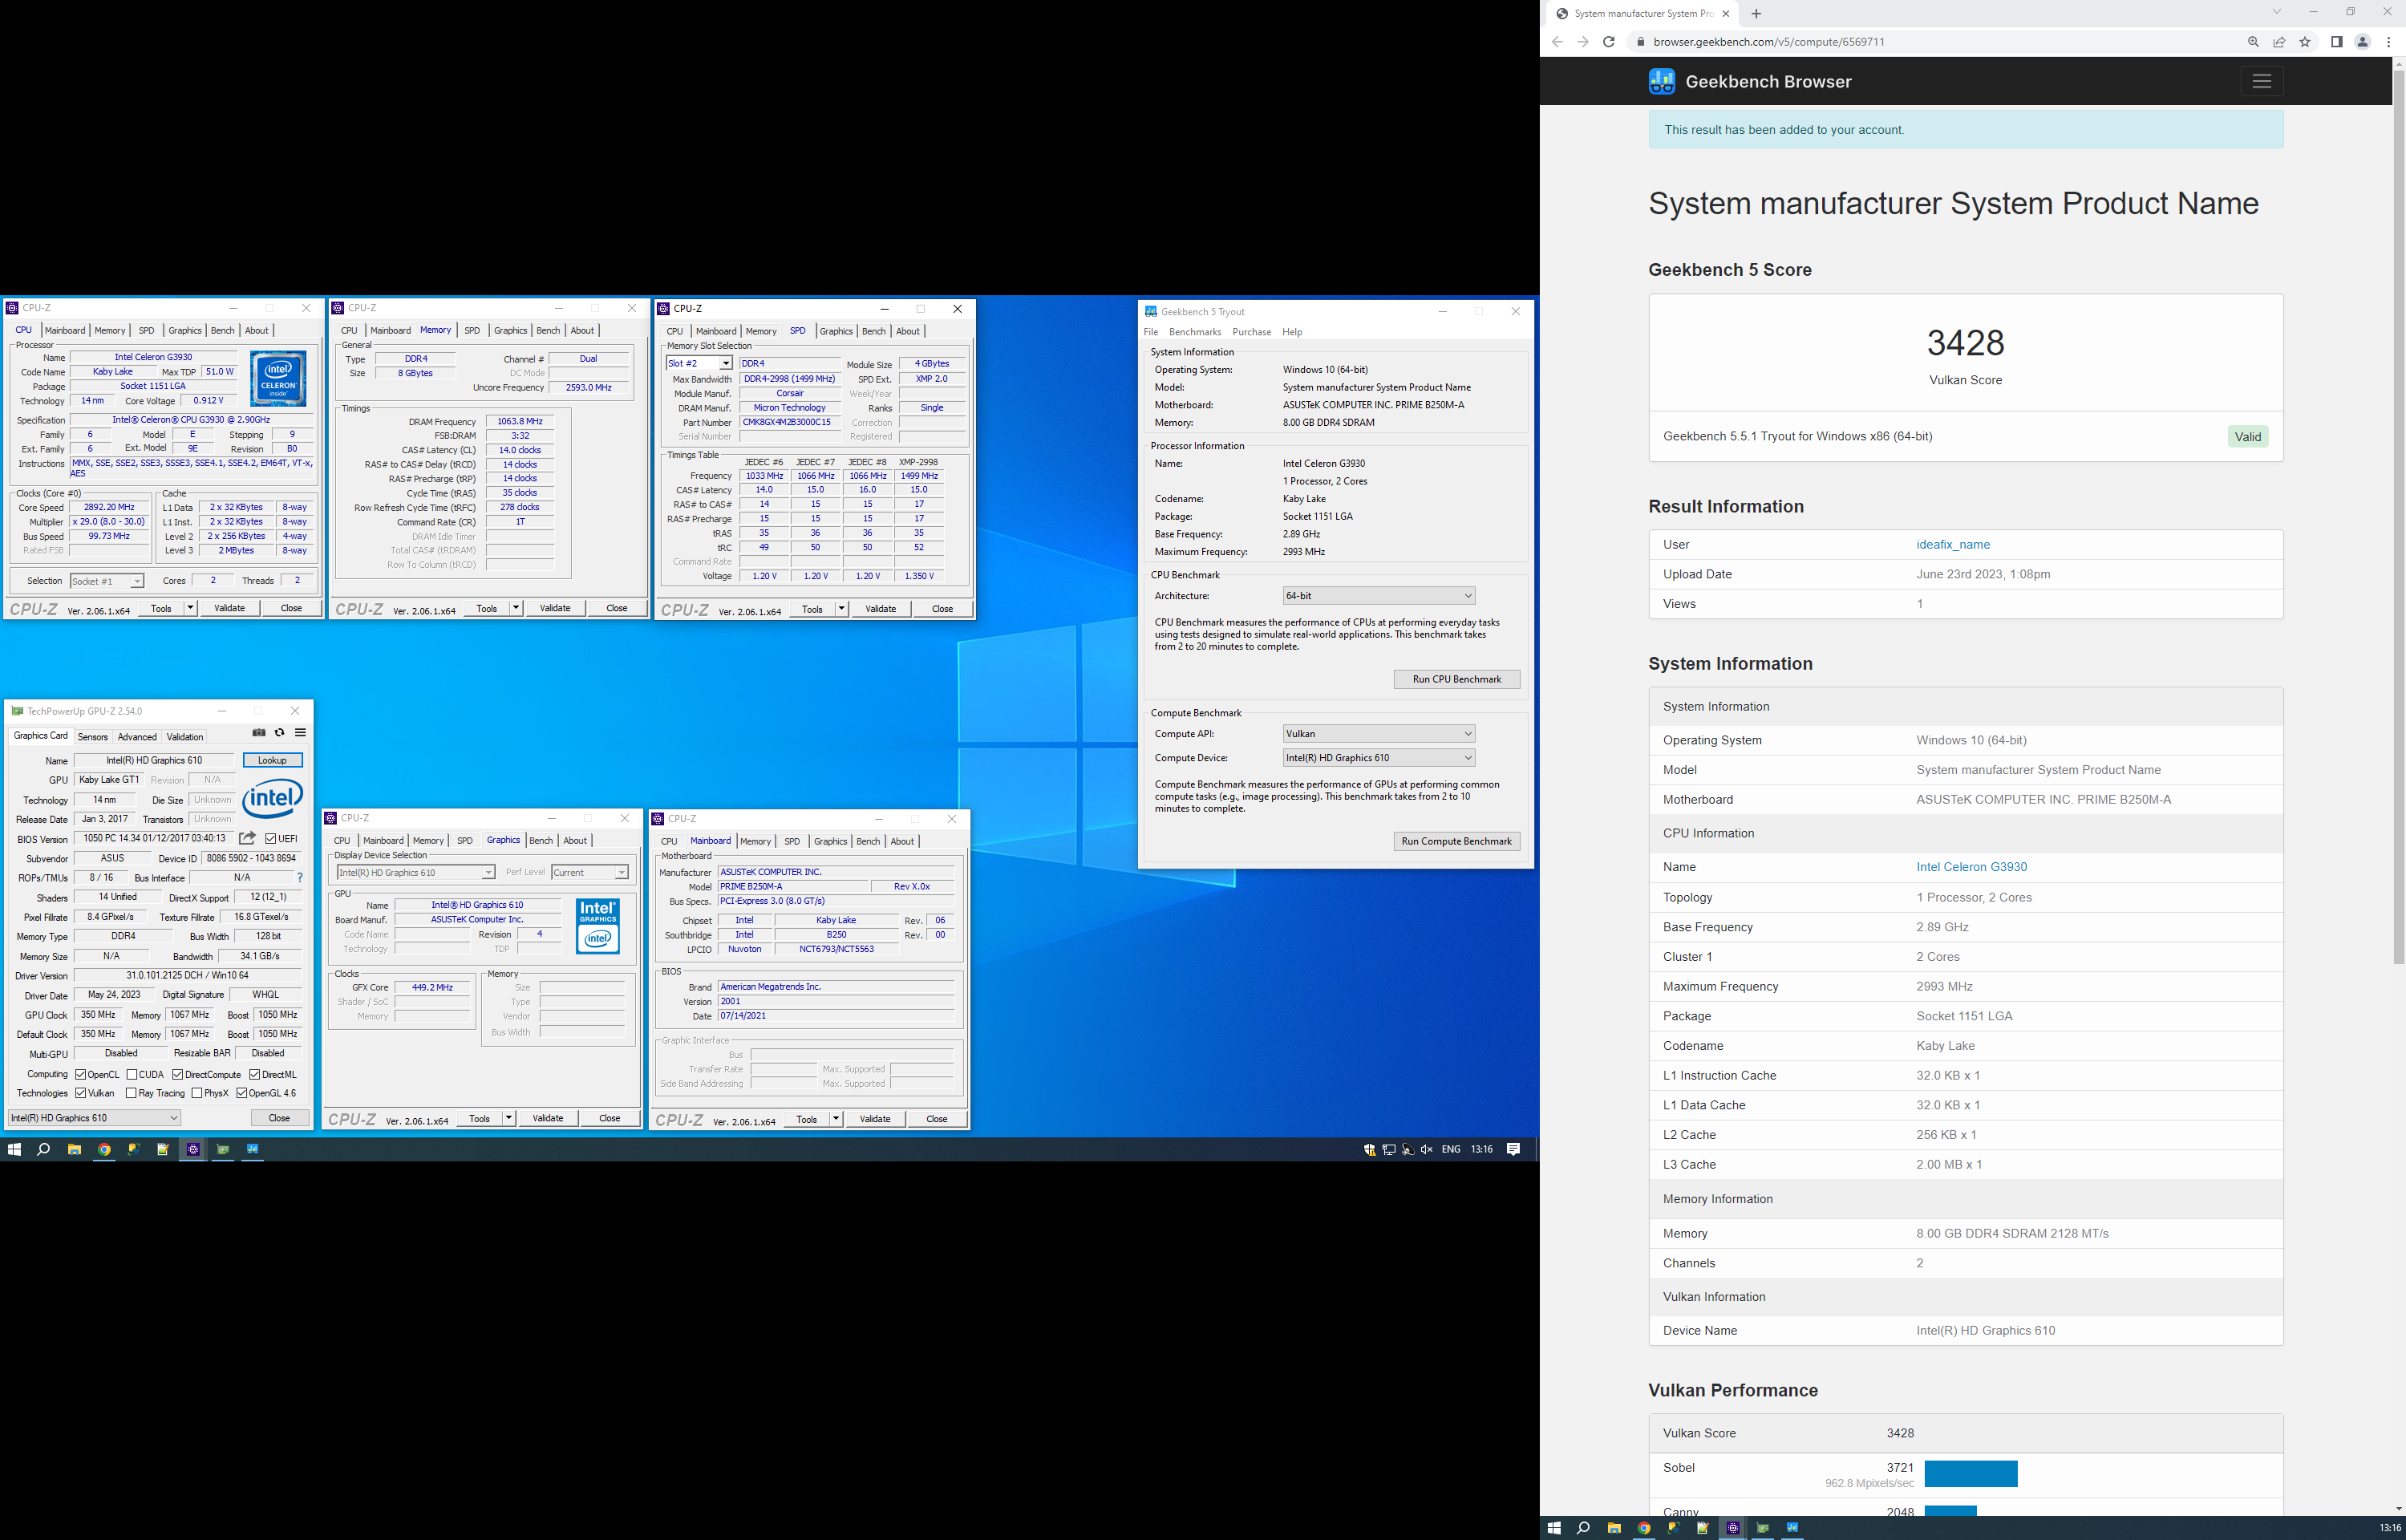
Task: Switch to the Sensors tab in GPU-Z
Action: click(x=93, y=737)
